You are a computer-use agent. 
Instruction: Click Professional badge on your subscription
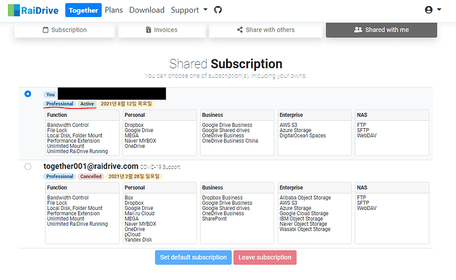point(59,104)
